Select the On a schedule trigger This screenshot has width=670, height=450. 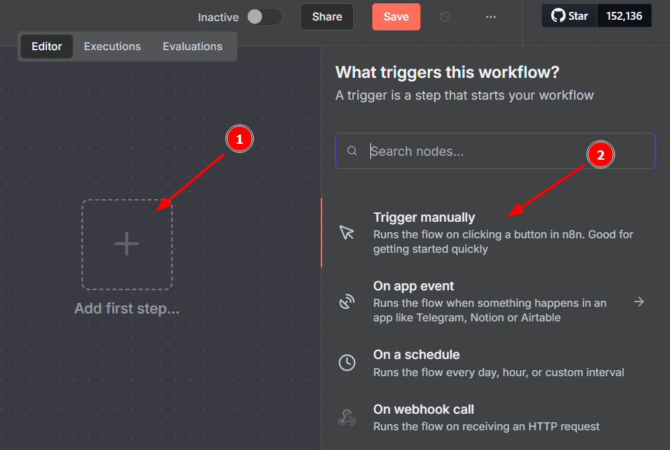click(495, 363)
